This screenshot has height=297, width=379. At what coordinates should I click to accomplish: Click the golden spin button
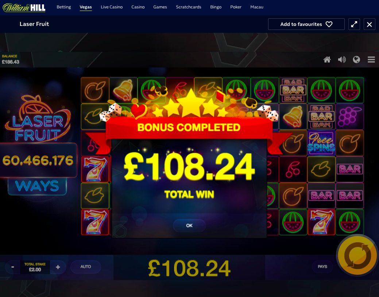tap(357, 256)
